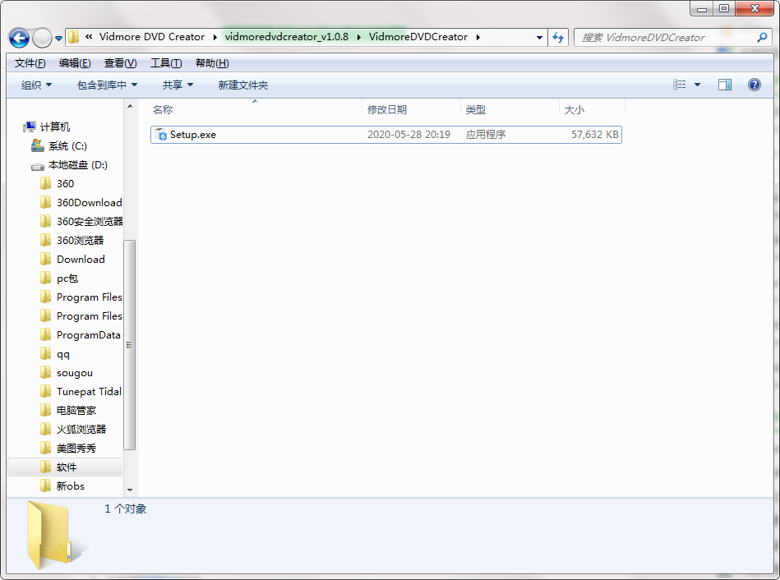Viewport: 780px width, 580px height.
Task: Click the navigation pane scrollbar thumb
Action: [129, 345]
